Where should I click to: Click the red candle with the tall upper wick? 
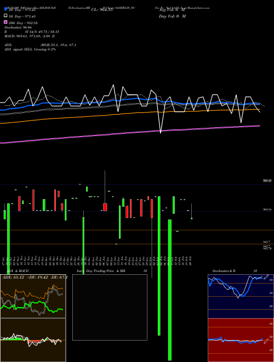coord(105,207)
